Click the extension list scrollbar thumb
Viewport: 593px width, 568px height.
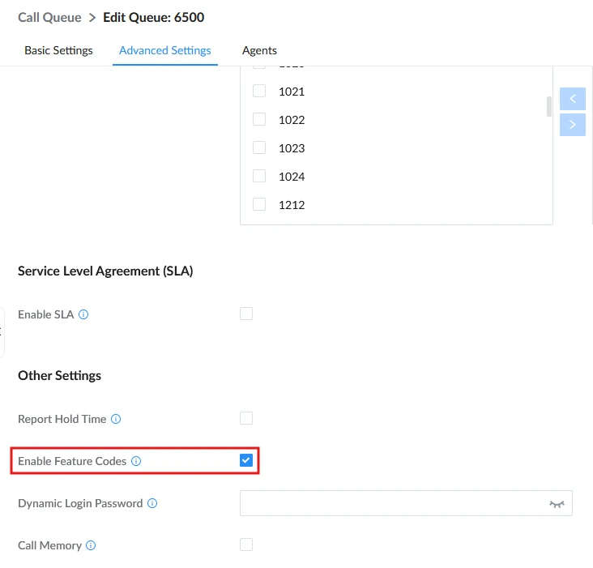[548, 106]
